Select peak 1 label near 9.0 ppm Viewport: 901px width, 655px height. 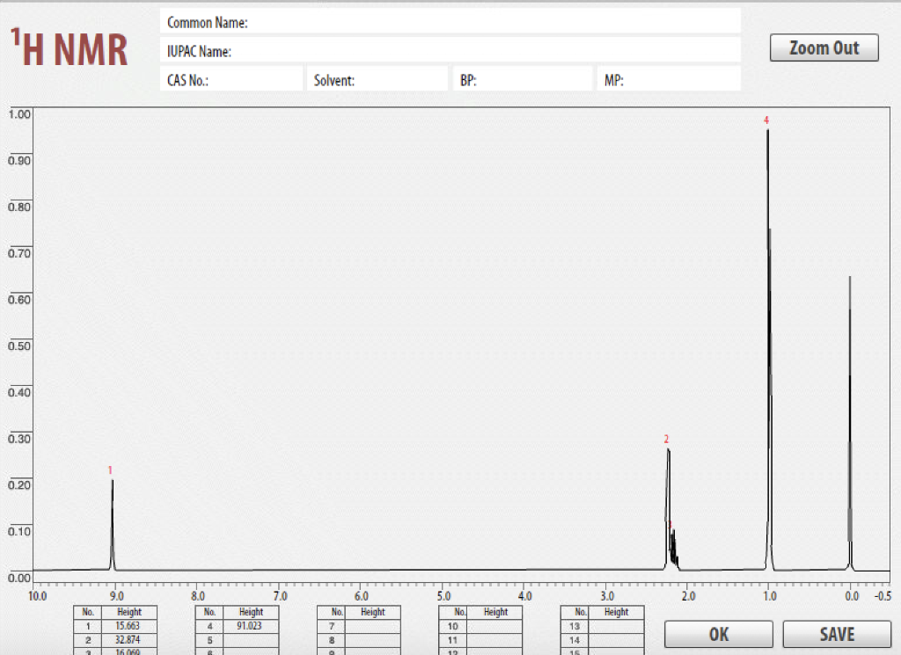(110, 470)
